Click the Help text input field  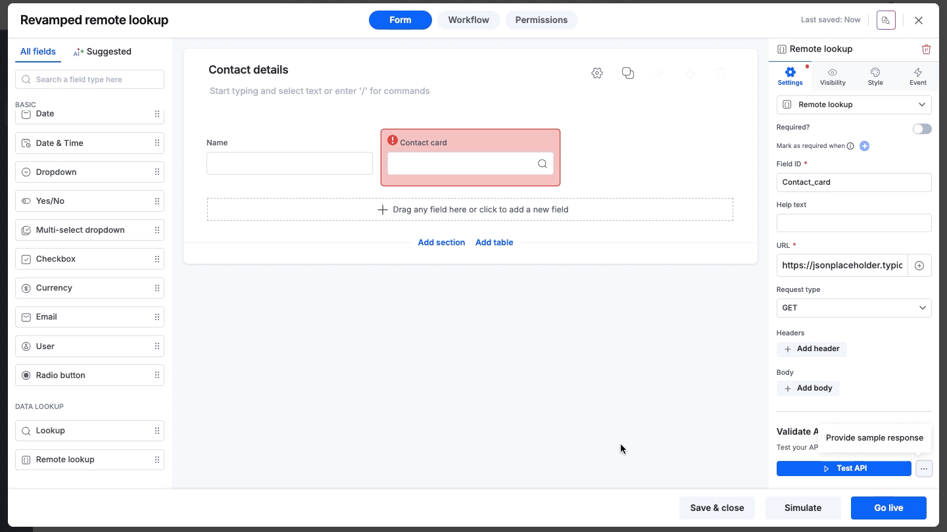[x=854, y=223]
